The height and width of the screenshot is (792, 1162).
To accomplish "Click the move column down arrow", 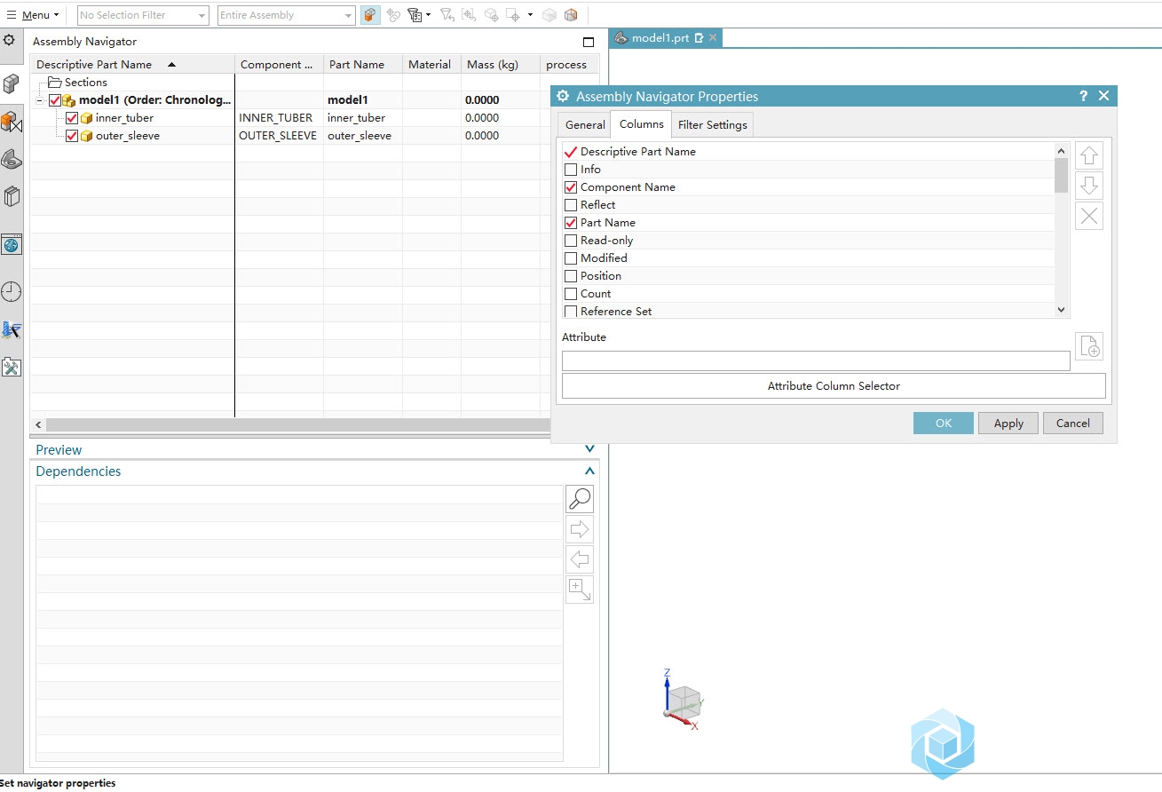I will coord(1089,186).
